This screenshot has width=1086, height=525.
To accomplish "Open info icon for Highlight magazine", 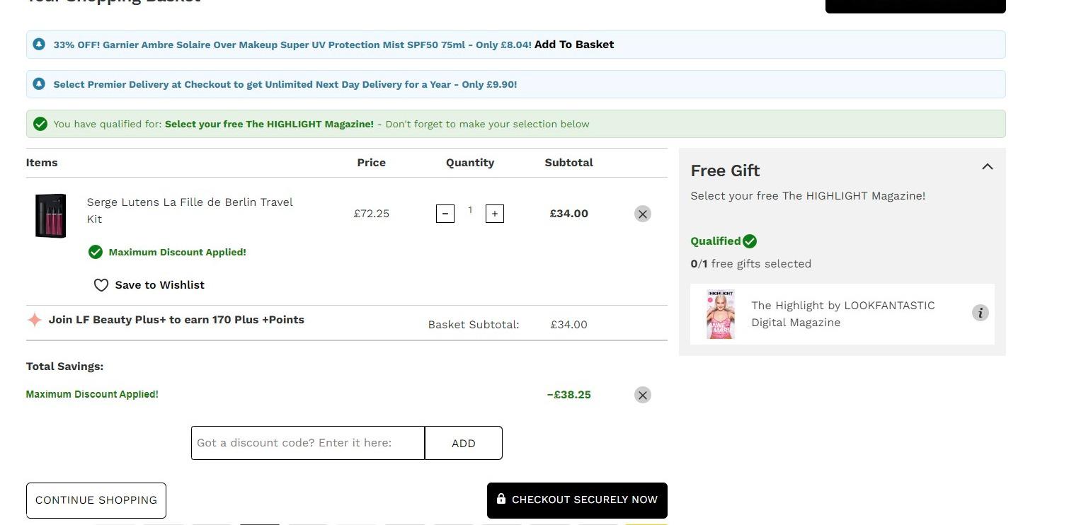I will (x=980, y=313).
